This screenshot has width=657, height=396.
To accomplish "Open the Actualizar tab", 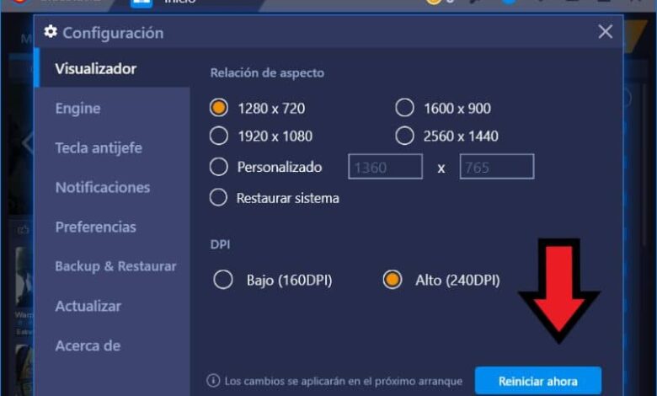I will [x=88, y=306].
